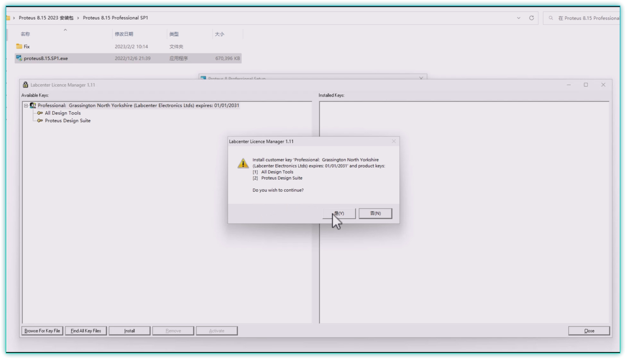Sort by 名称 column header

[x=25, y=34]
